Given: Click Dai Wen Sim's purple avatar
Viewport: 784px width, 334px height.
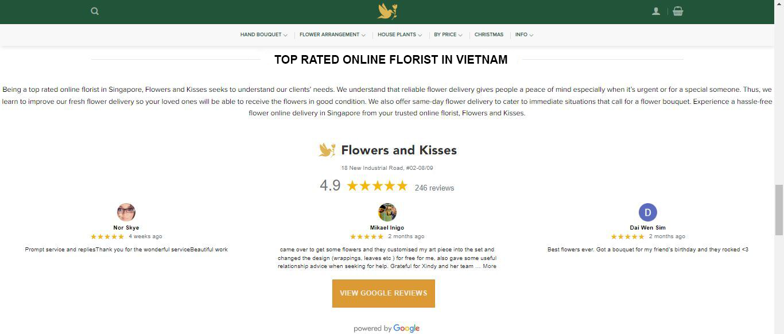Looking at the screenshot, I should pyautogui.click(x=647, y=212).
